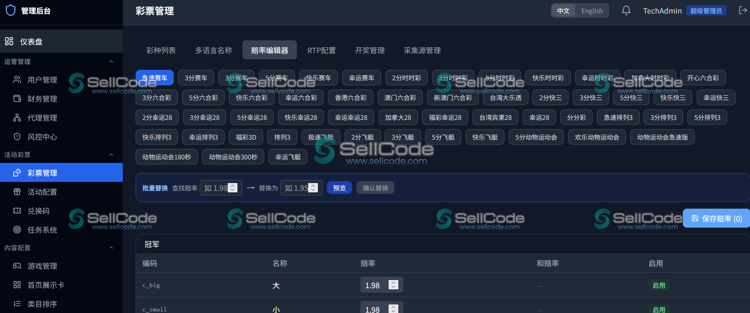Click the user management icon
This screenshot has width=750, height=313.
coord(17,80)
